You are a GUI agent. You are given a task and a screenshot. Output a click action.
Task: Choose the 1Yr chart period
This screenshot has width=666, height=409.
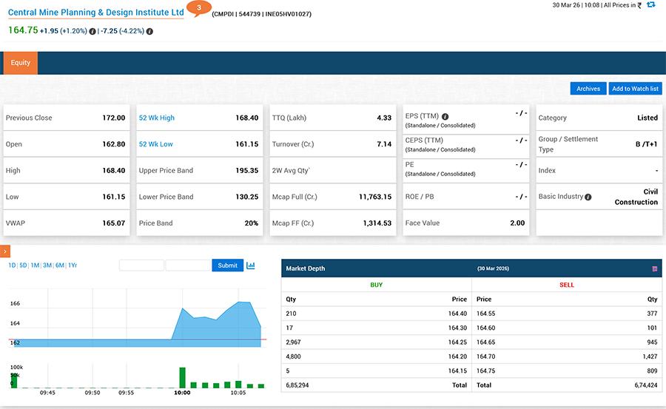[x=73, y=266]
